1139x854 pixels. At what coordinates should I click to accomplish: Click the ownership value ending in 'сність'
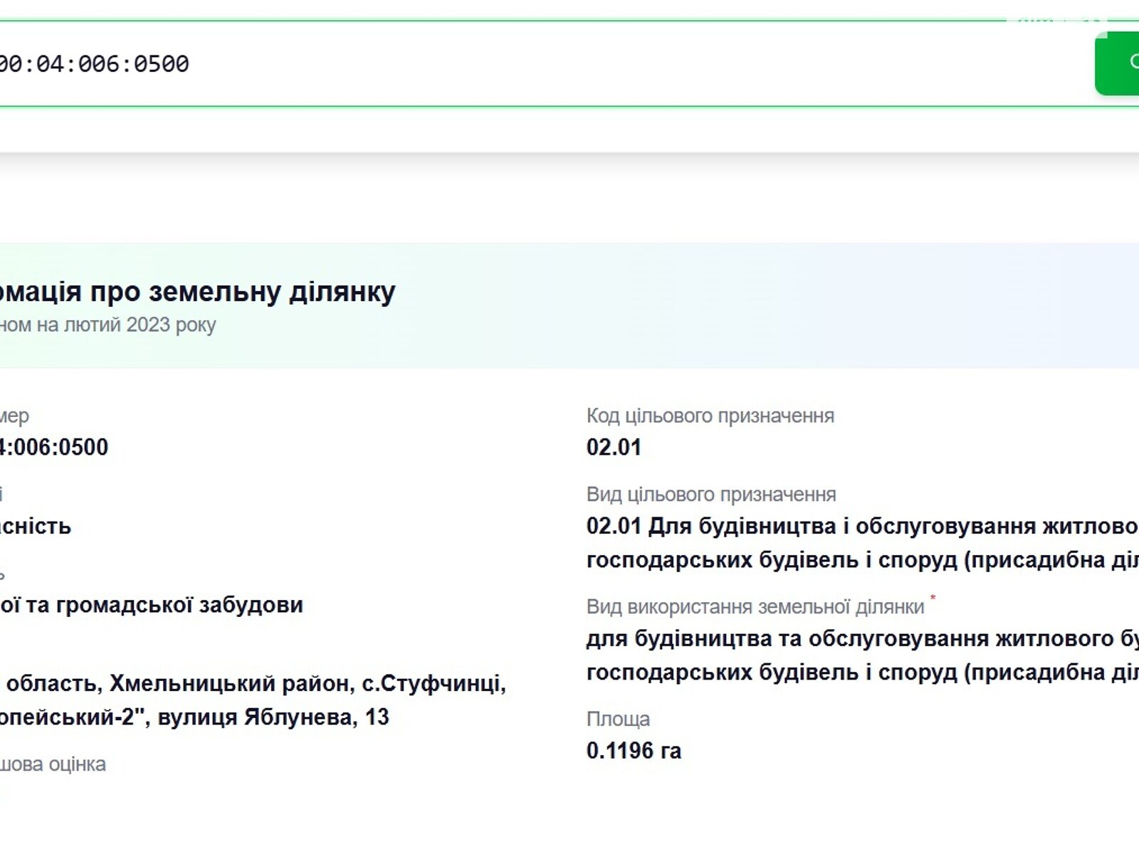pos(36,527)
